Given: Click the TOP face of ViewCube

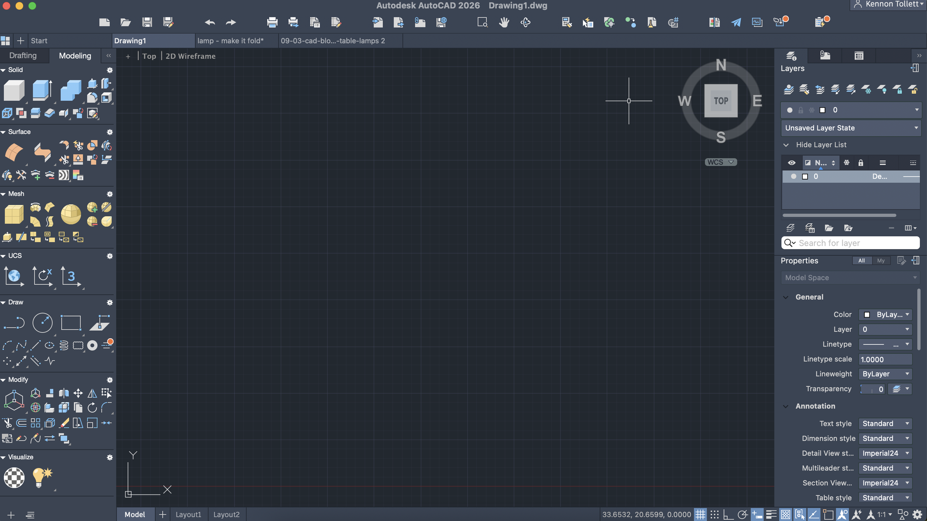Looking at the screenshot, I should click(x=721, y=101).
